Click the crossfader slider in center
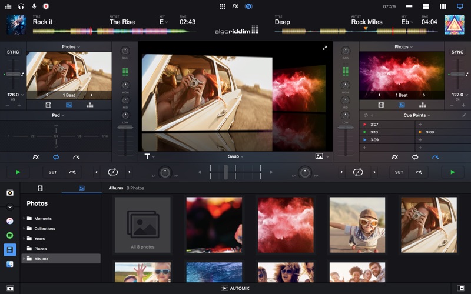The image size is (471, 294). tap(225, 172)
